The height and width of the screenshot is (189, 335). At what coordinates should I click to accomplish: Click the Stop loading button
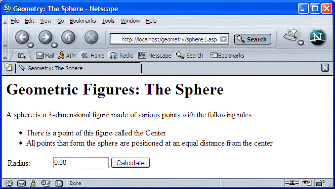[91, 37]
